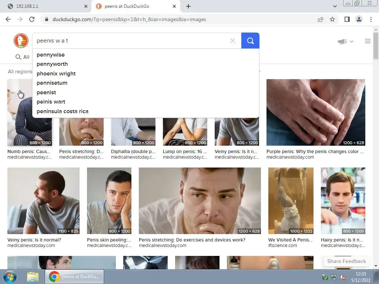Open the Chrome profile avatar
This screenshot has width=379, height=284.
click(x=359, y=19)
